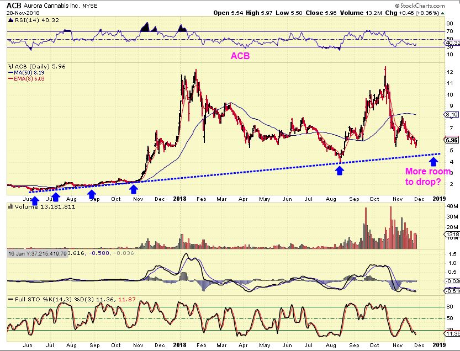Click the volume value tag on volume axis

(x=452, y=234)
